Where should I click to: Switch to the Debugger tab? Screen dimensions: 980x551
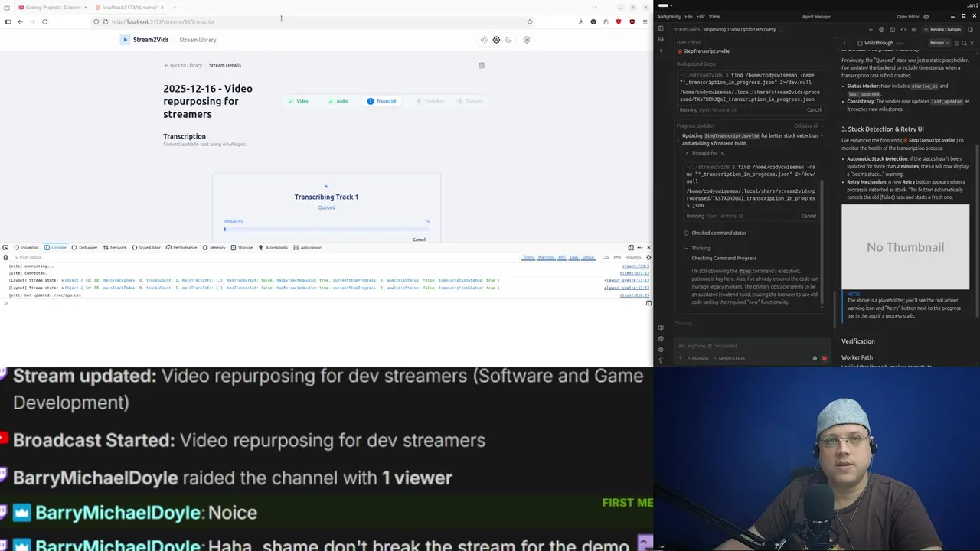click(85, 248)
